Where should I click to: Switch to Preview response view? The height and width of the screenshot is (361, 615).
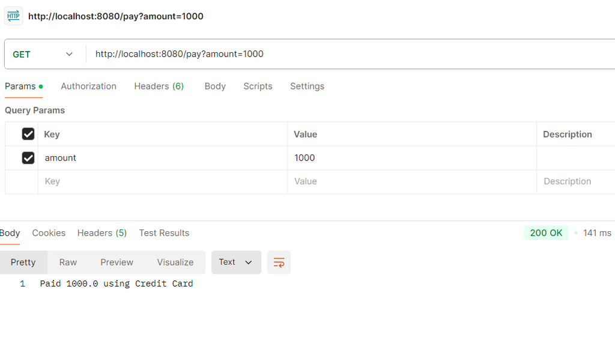(x=117, y=262)
